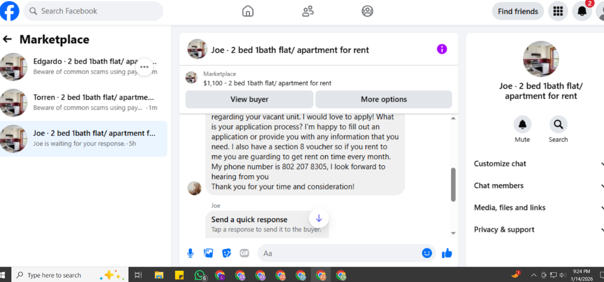
Task: Click the purple conversation info icon
Action: (x=442, y=49)
